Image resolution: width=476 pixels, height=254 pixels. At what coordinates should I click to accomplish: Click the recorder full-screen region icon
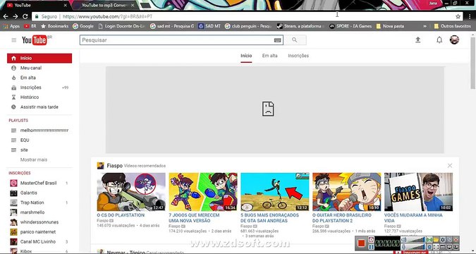click(437, 247)
